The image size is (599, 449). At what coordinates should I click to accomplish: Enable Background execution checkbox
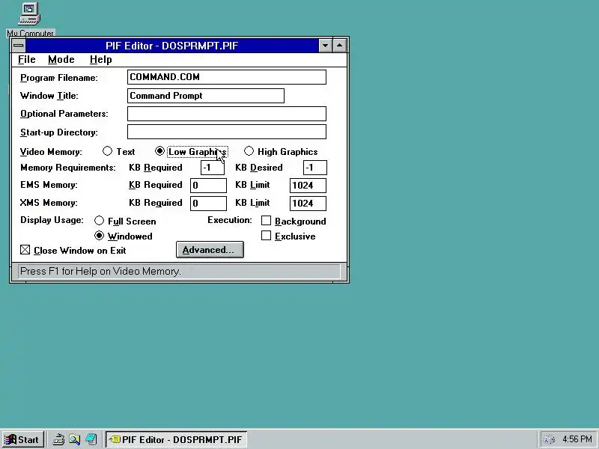294,221
